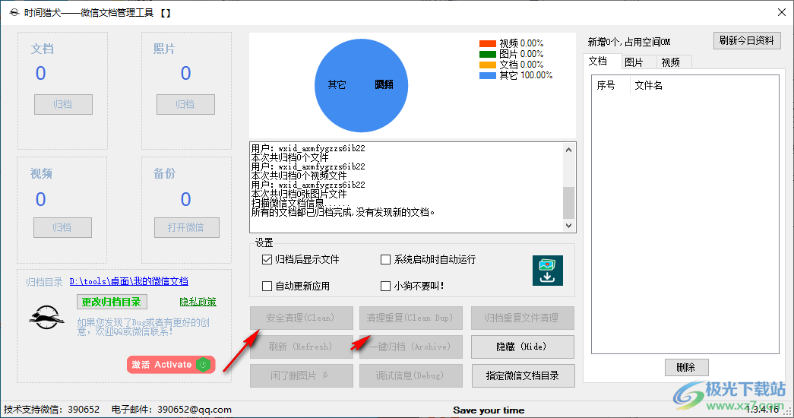Click the 清理重复(Clean Dup) button

coord(410,318)
